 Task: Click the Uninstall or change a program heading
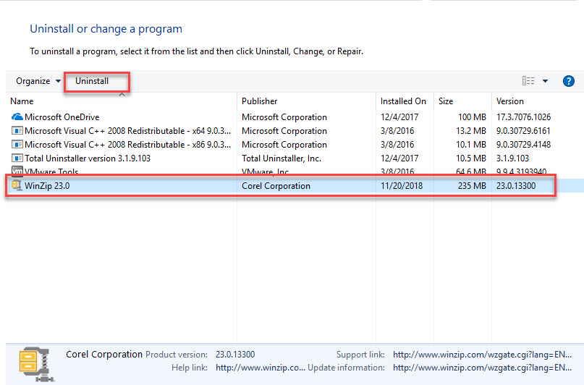point(106,29)
